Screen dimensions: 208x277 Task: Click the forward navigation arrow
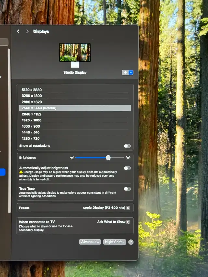pyautogui.click(x=27, y=31)
